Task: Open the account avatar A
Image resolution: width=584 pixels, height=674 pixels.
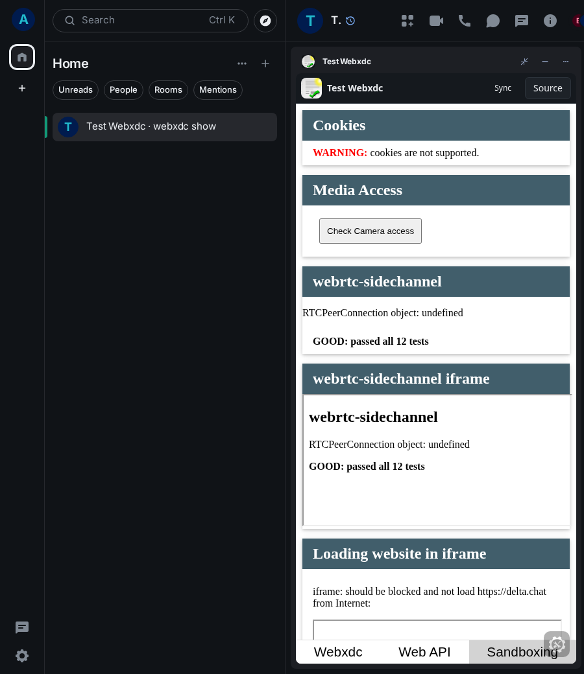Action: pos(23,19)
